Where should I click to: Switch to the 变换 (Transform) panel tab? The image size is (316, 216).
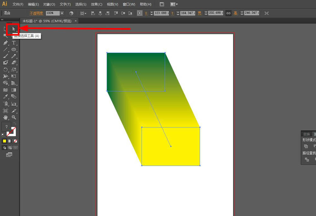click(307, 134)
